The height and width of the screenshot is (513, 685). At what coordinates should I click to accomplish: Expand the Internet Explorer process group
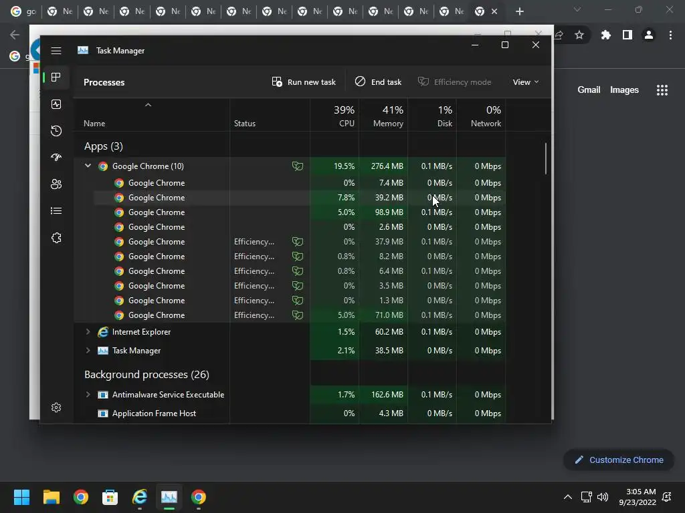(88, 332)
